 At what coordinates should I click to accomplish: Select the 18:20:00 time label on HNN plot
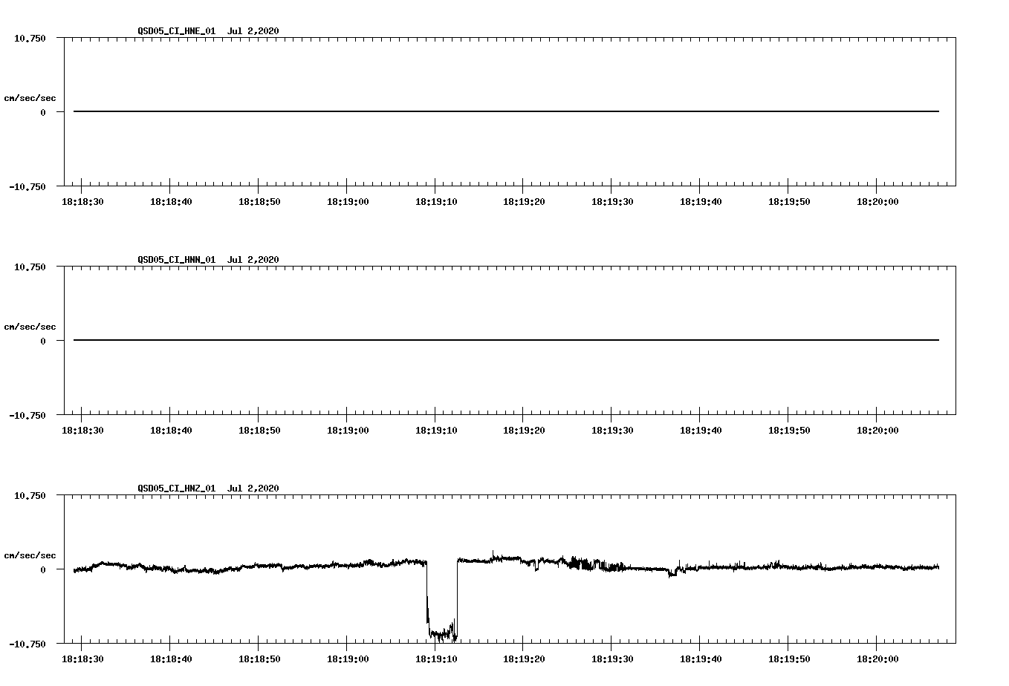877,430
